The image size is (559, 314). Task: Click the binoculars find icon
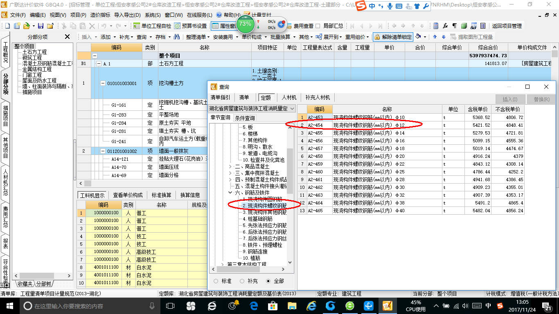(177, 37)
